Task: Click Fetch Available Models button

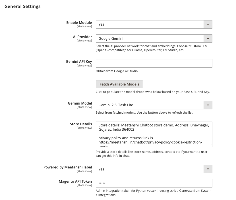Action: point(119,84)
